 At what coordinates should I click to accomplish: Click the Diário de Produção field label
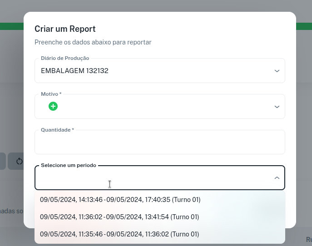pos(65,58)
